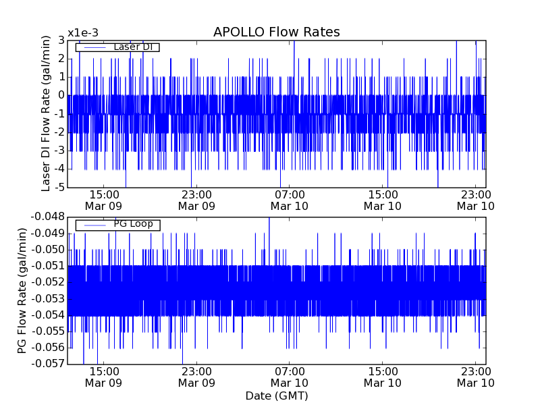Viewport: 540px width, 405px height.
Task: Click '23:00 Mar 09' under the PG Loop plot
Action: pyautogui.click(x=196, y=377)
